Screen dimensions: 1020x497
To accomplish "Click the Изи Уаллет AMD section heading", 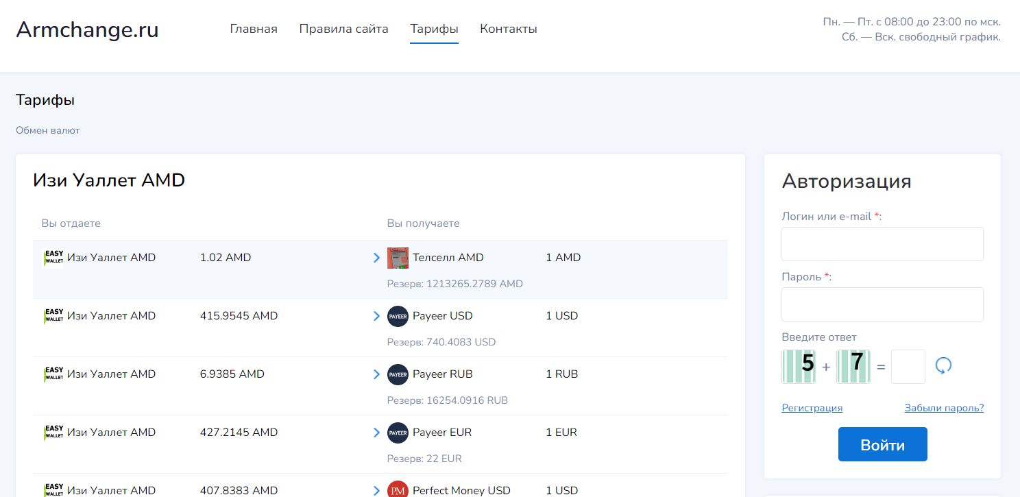I will point(109,180).
